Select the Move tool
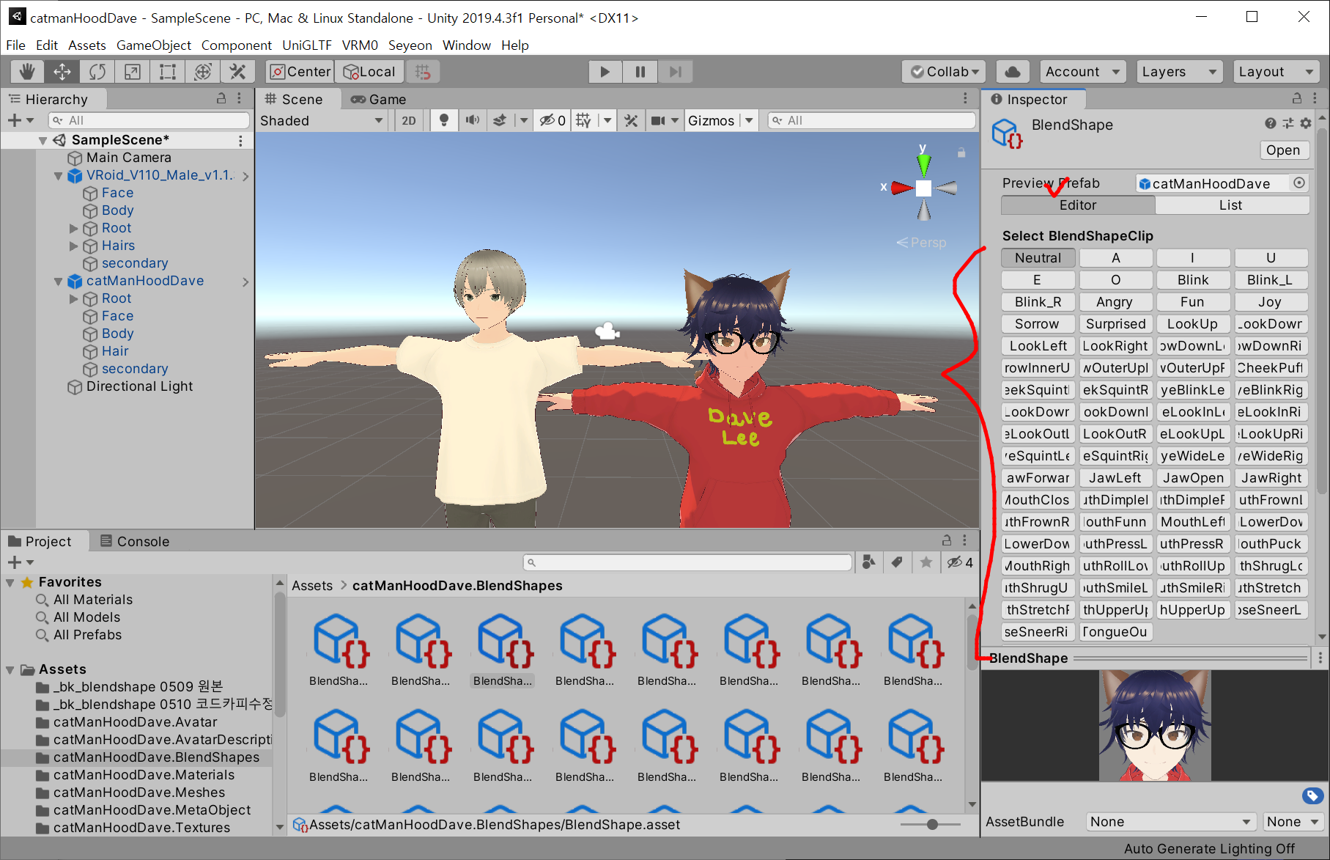Image resolution: width=1330 pixels, height=860 pixels. [62, 72]
